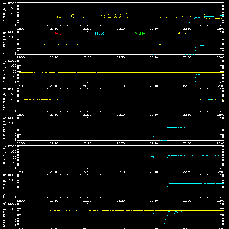Select the 610 MHz [SFU] axis label

coord(4,71)
